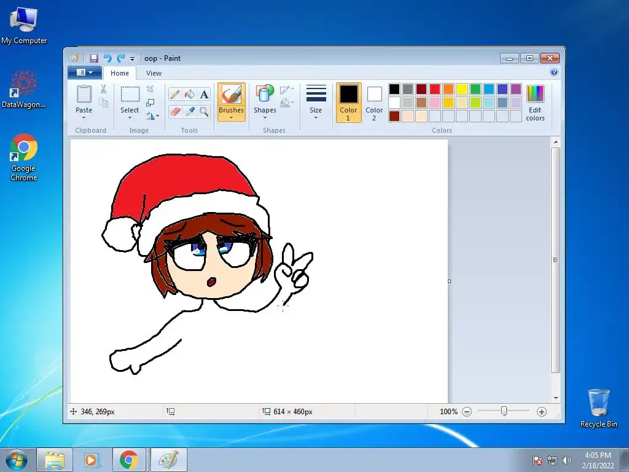Click the Shapes gallery icon

tap(265, 93)
